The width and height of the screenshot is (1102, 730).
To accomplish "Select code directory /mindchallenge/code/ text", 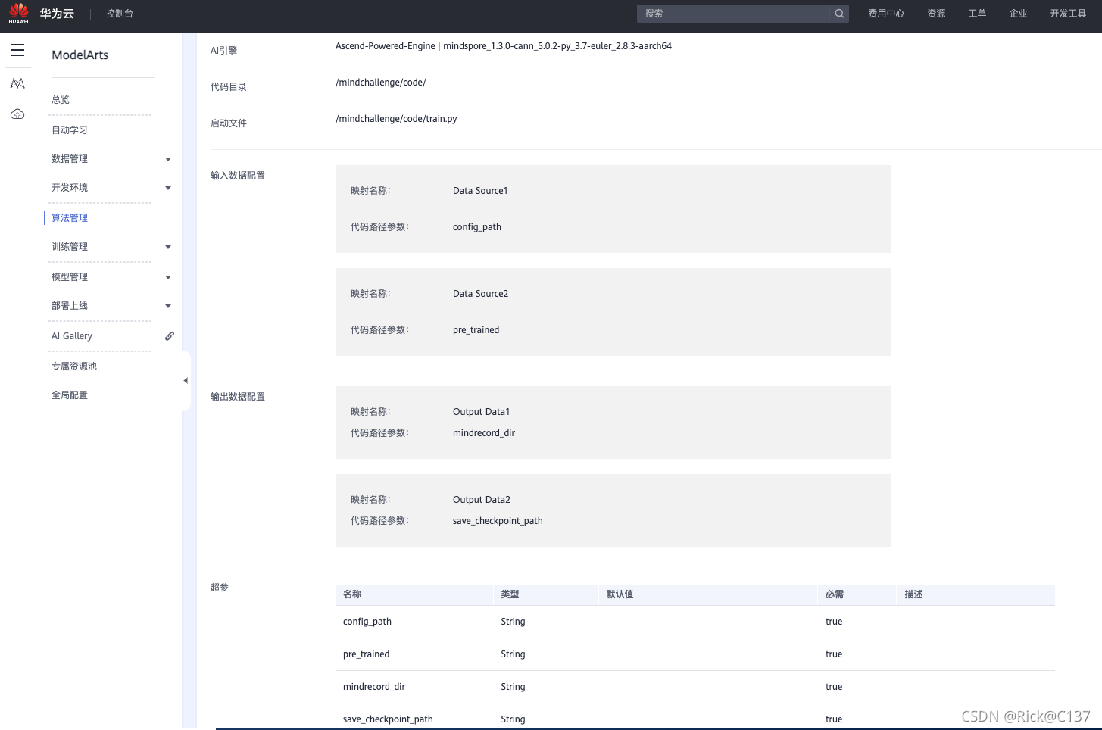I will pos(381,83).
